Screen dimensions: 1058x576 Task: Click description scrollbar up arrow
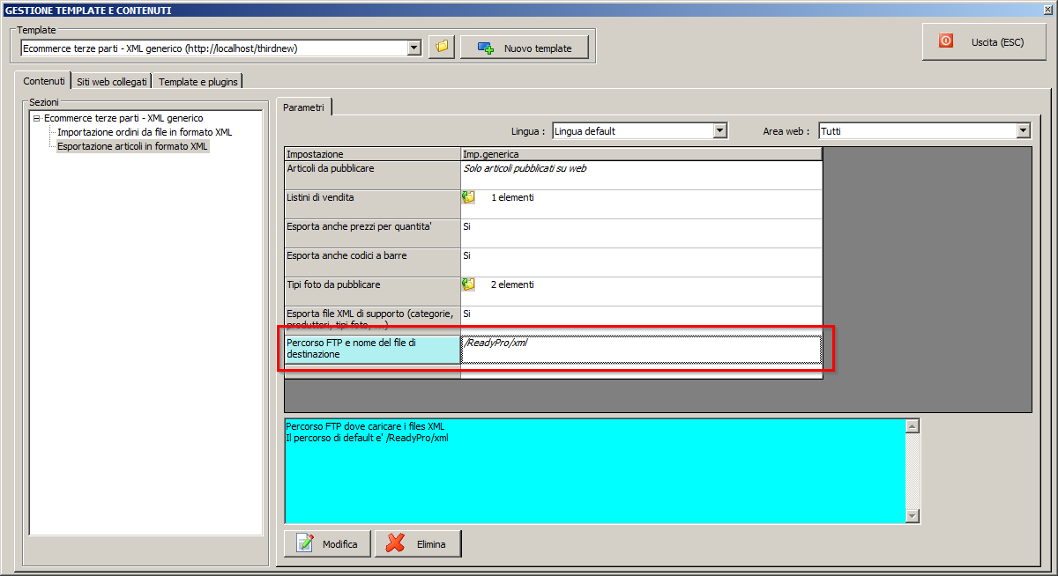tap(913, 426)
